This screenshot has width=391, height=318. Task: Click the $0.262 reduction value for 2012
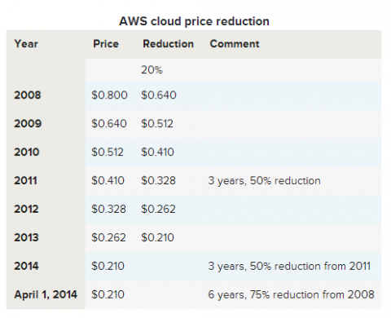coord(158,210)
